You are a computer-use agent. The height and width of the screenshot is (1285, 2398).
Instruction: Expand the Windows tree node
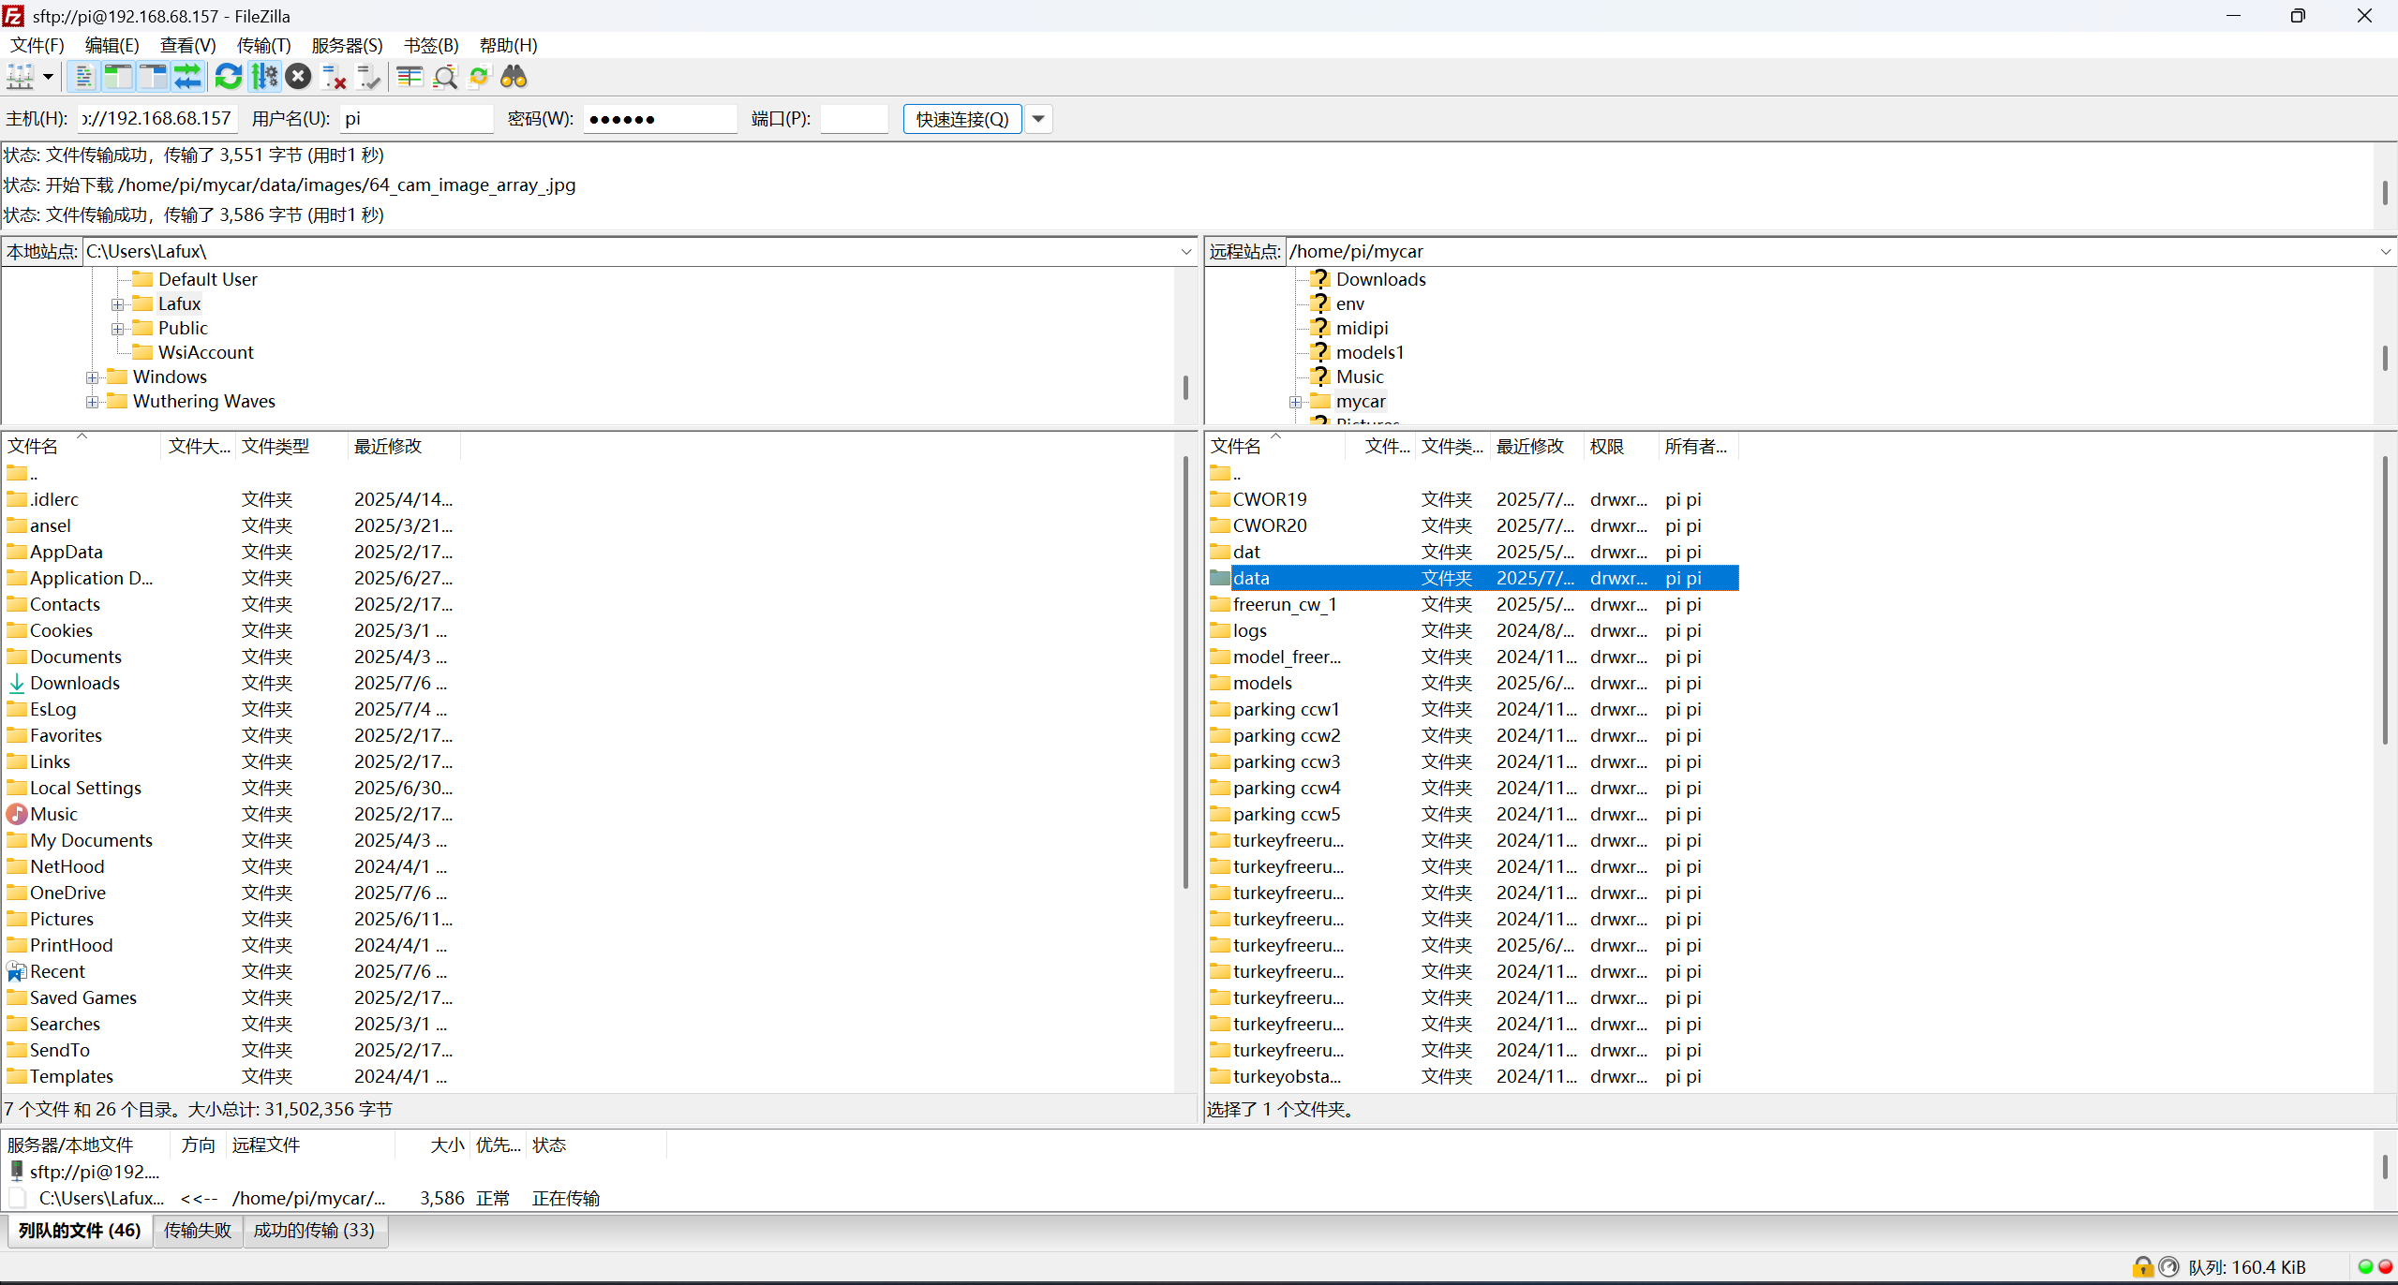point(93,377)
